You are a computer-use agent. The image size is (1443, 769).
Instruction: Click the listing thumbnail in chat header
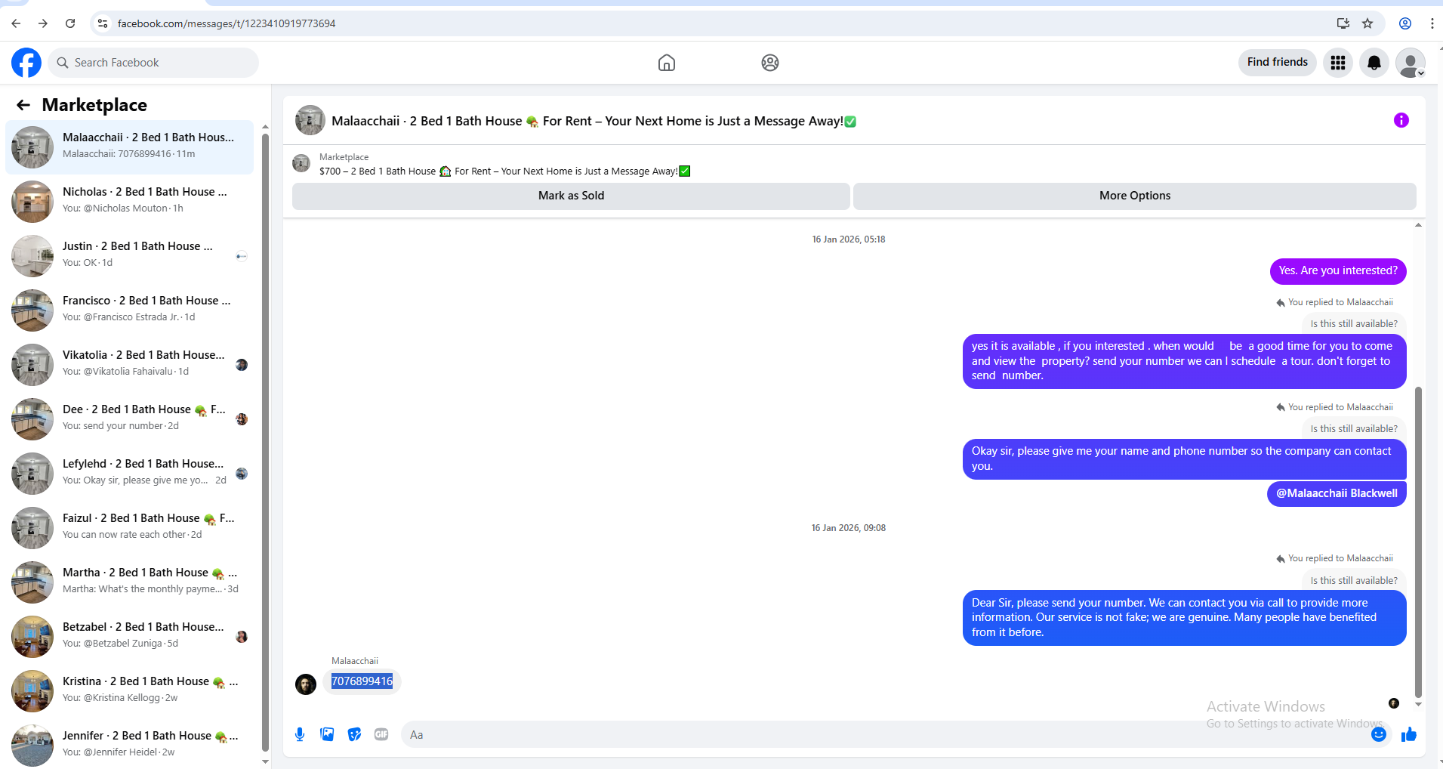point(310,120)
